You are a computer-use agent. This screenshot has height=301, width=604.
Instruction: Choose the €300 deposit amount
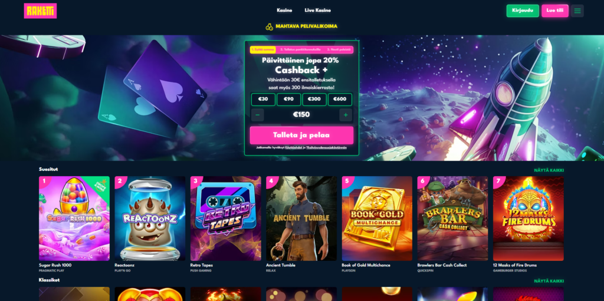point(314,100)
